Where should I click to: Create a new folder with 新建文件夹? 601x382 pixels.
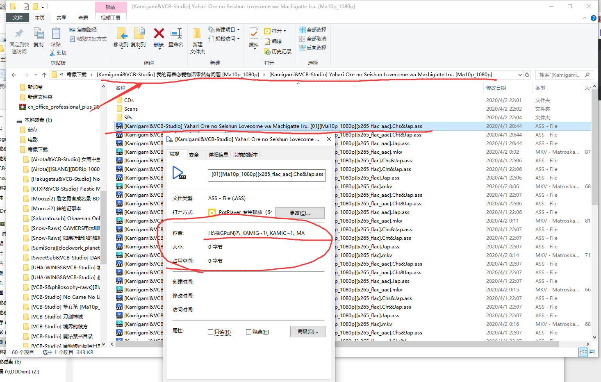pyautogui.click(x=197, y=41)
